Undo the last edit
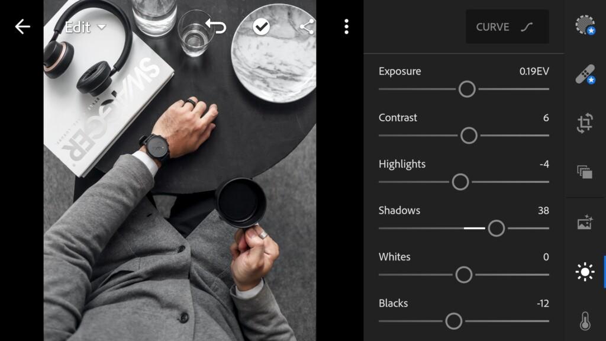 click(x=216, y=26)
